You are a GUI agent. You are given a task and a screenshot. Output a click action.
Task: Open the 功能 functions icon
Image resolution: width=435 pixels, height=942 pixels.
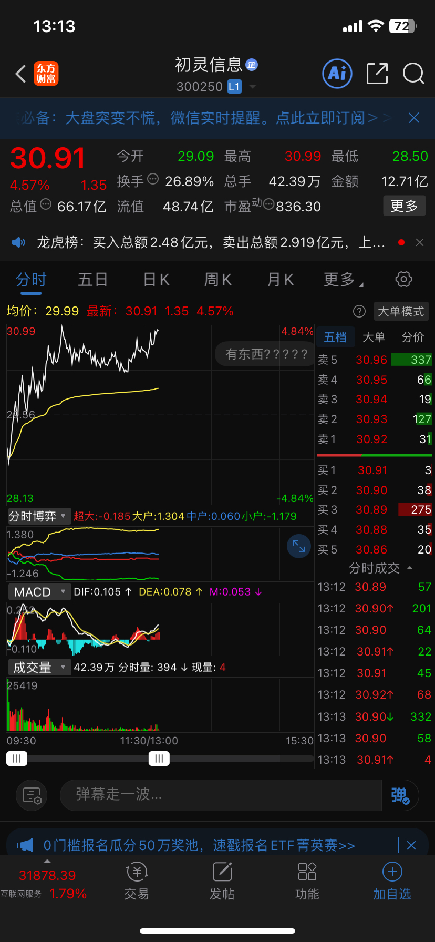click(x=307, y=872)
